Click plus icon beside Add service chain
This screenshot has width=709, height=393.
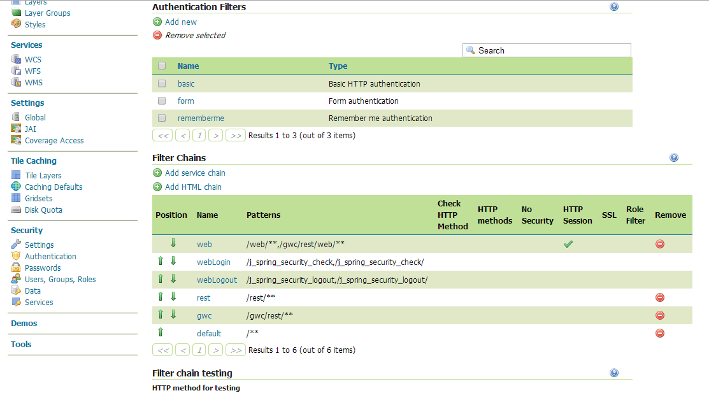point(157,173)
